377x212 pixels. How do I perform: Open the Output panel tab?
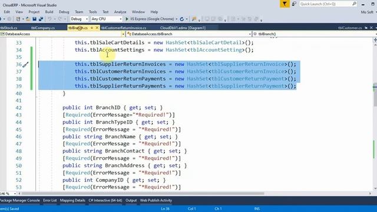coord(131,200)
